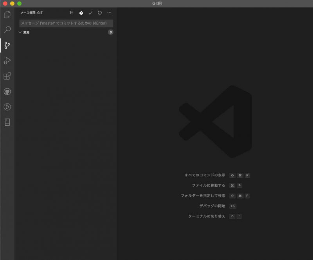
Task: Open the Extensions view
Action: click(x=7, y=76)
